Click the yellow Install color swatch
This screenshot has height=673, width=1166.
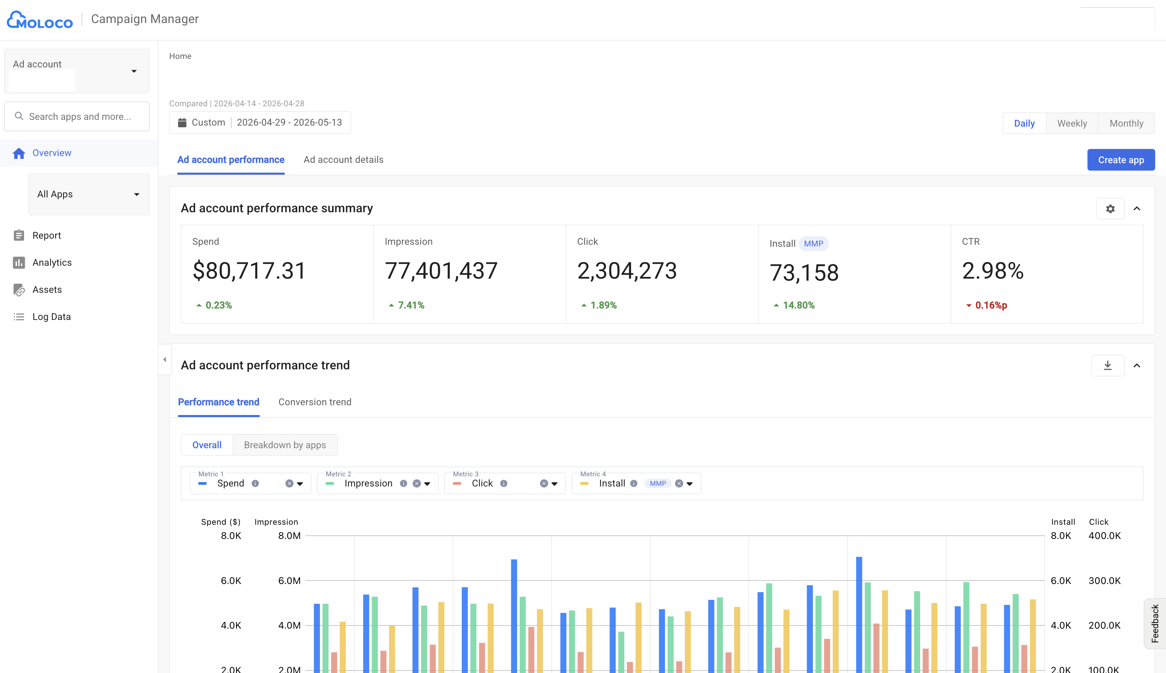point(584,483)
